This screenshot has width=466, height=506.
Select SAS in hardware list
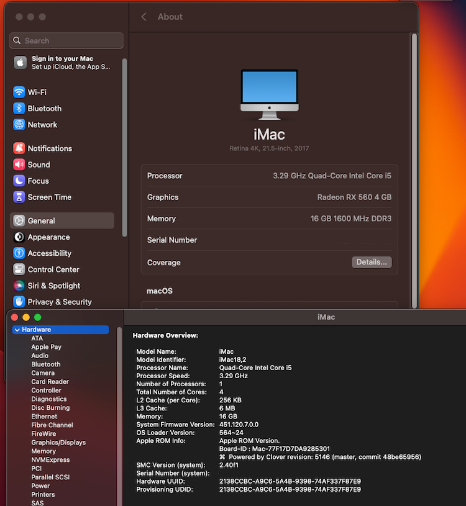(x=37, y=503)
